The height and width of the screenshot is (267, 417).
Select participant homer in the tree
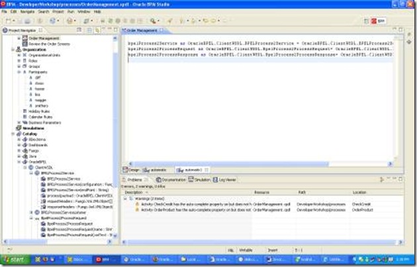(x=40, y=89)
